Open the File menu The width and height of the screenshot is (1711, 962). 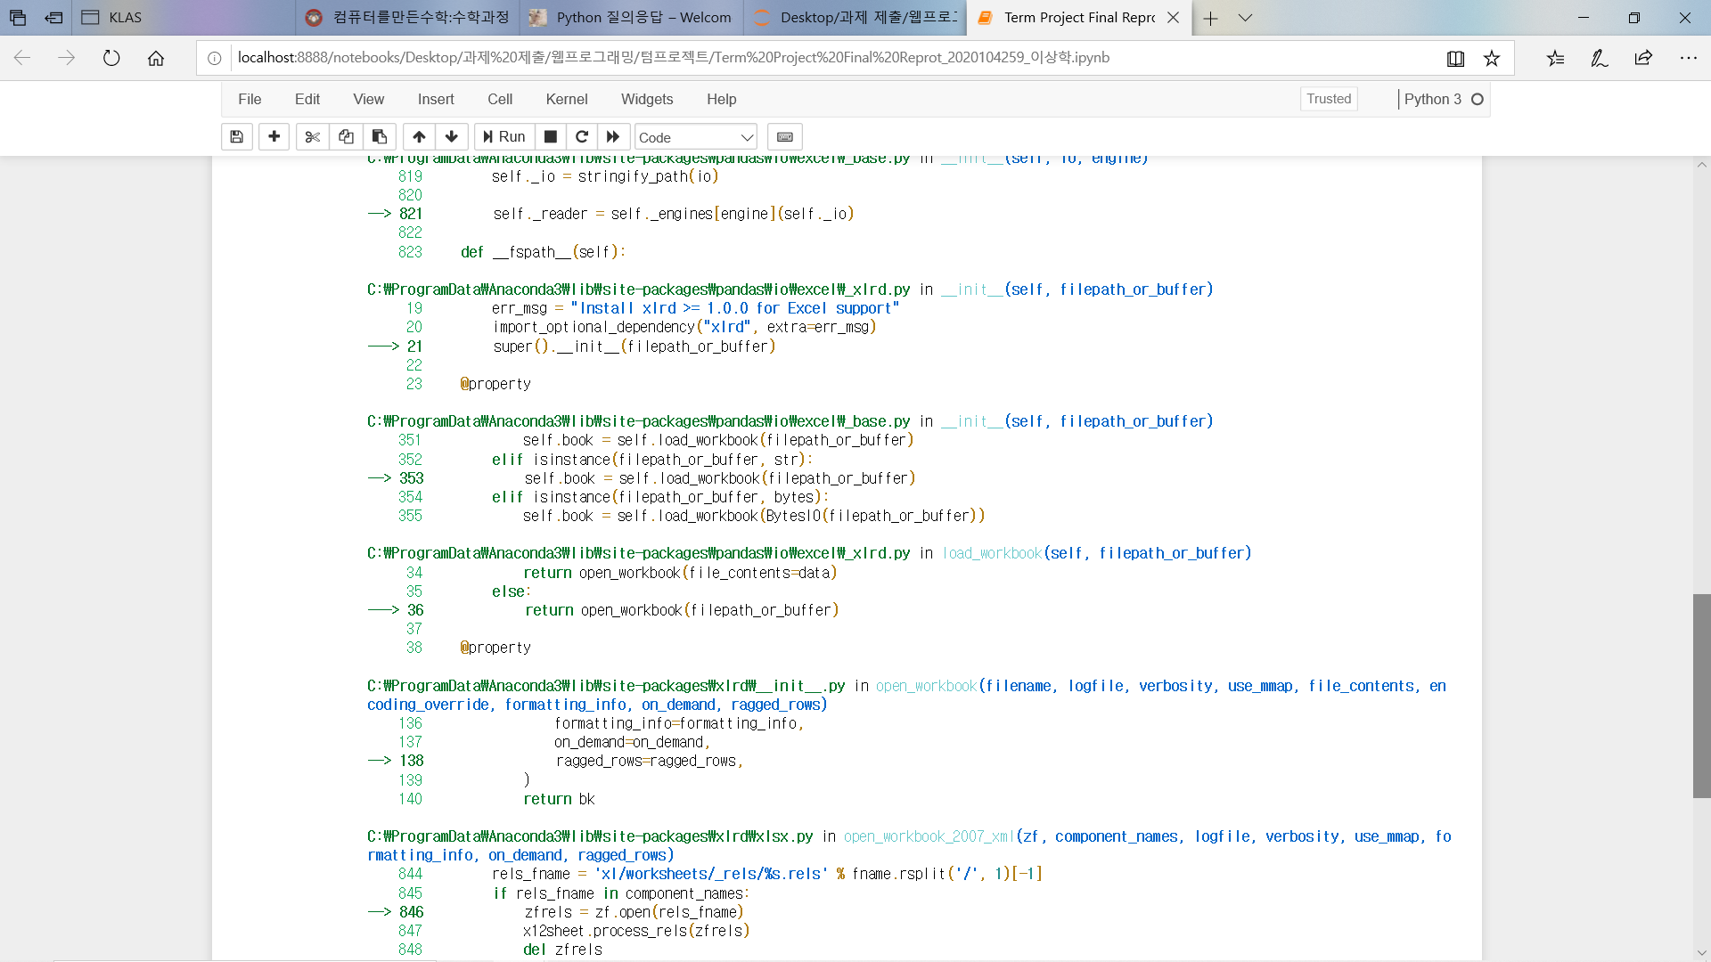[250, 99]
